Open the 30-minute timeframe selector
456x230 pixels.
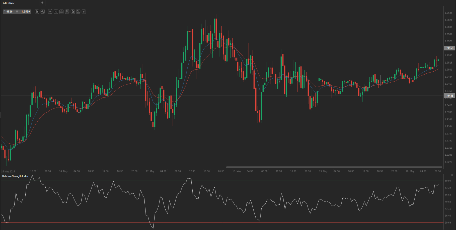click(x=50, y=12)
